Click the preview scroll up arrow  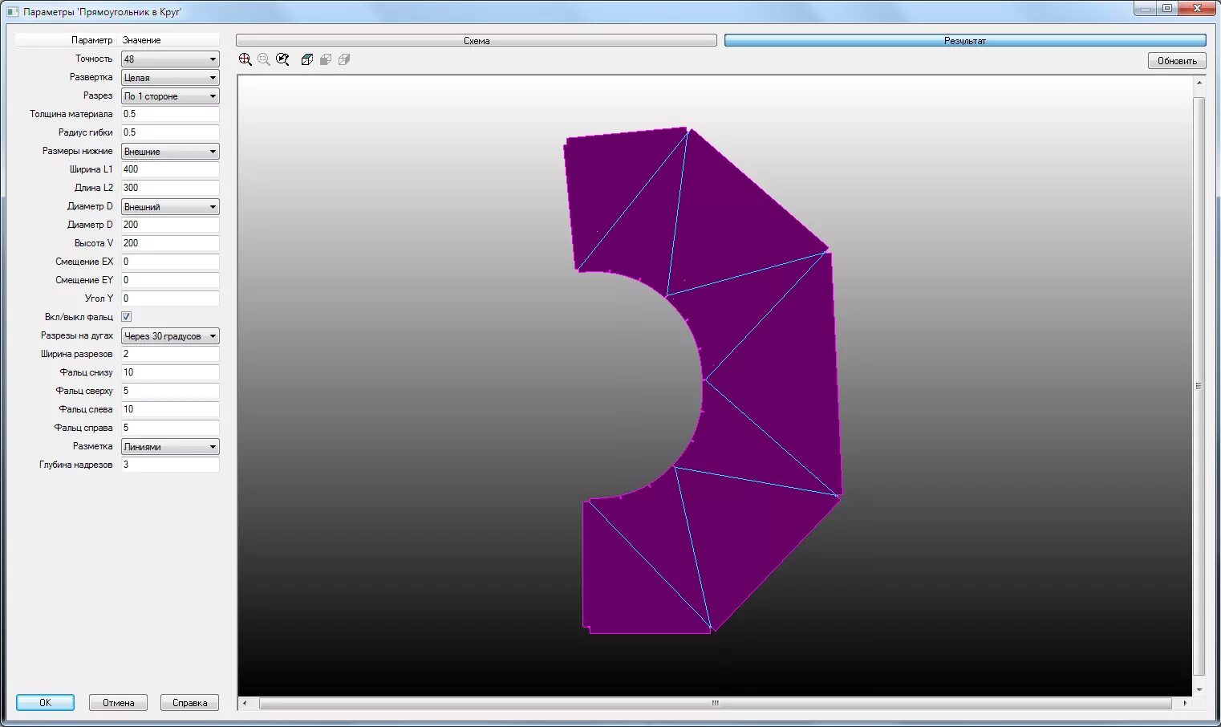coord(1199,83)
